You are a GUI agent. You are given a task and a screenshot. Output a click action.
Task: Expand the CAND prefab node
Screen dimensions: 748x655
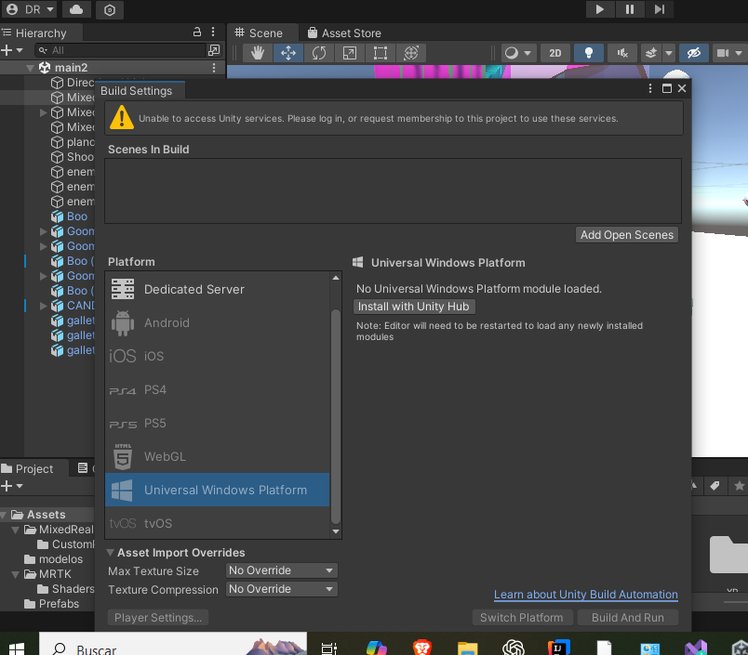(43, 306)
